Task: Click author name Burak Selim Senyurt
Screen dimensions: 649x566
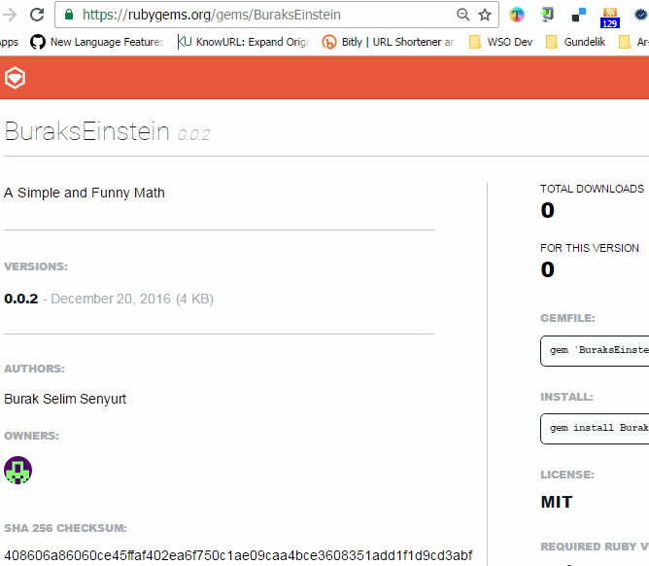Action: [65, 399]
